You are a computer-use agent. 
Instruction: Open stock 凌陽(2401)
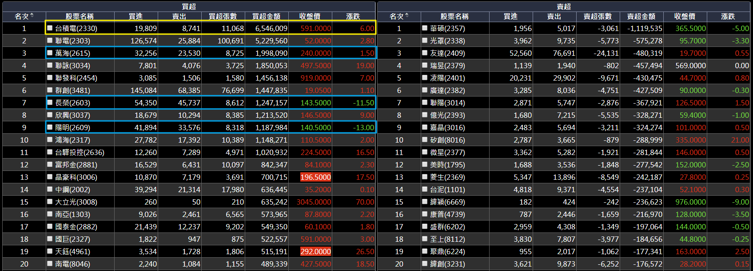[447, 78]
